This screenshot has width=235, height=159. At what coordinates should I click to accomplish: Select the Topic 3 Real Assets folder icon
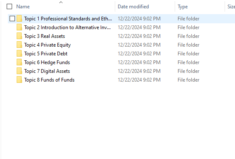[19, 36]
